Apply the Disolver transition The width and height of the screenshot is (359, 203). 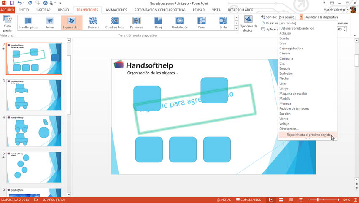click(93, 23)
